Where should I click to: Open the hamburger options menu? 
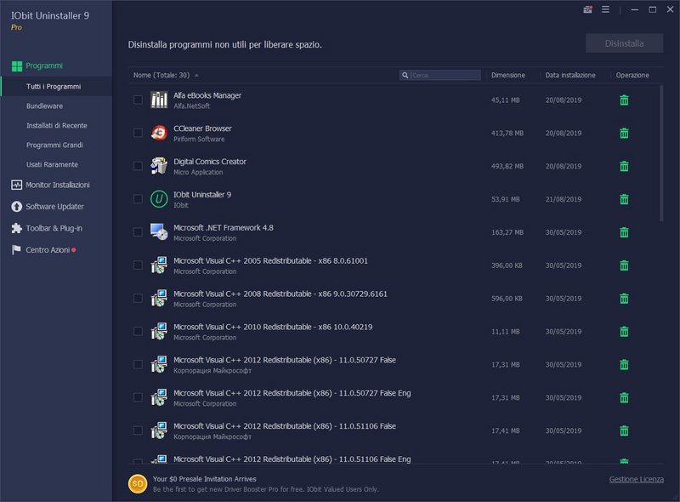tap(605, 9)
